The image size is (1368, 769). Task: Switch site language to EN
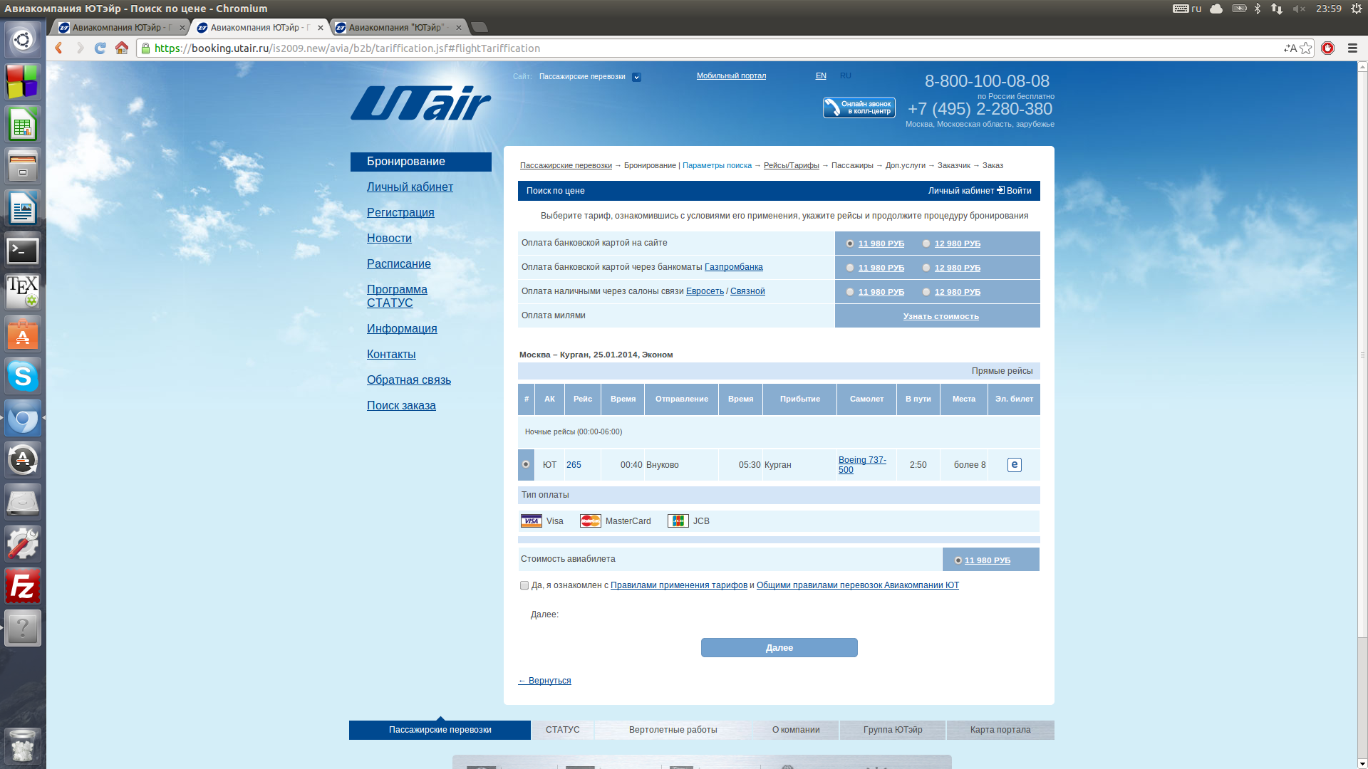tap(821, 75)
